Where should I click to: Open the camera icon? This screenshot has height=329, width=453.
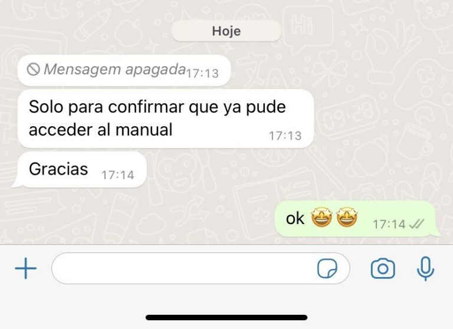[383, 269]
